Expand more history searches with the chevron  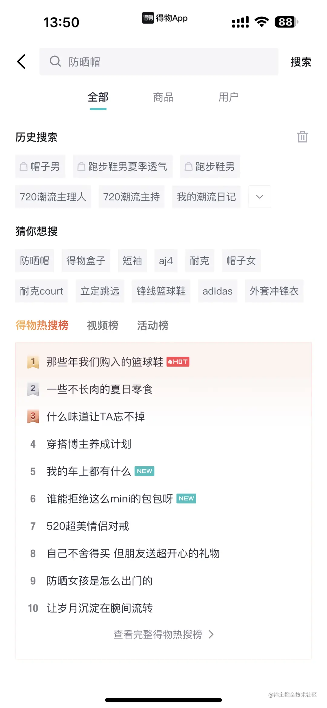(259, 197)
